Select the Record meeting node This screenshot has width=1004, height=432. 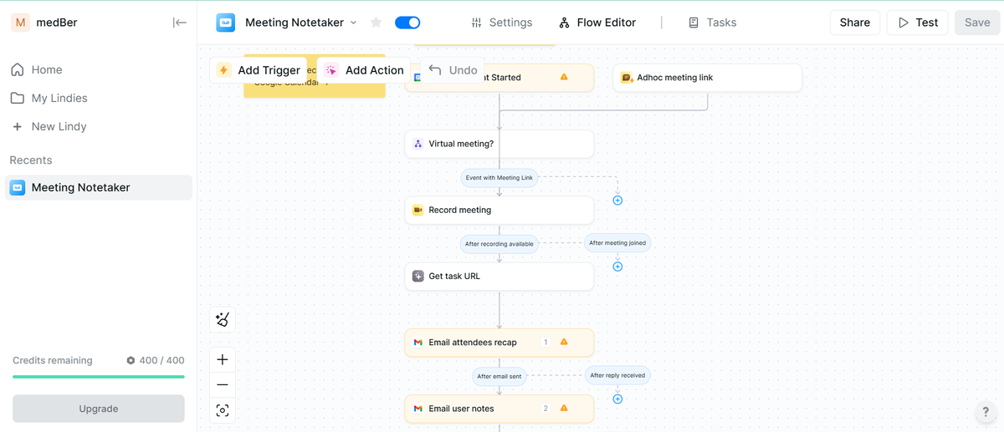point(499,210)
